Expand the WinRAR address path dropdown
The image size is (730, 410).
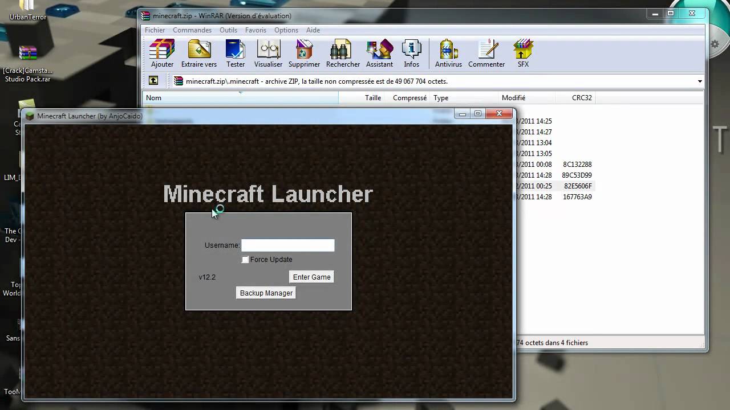point(700,81)
